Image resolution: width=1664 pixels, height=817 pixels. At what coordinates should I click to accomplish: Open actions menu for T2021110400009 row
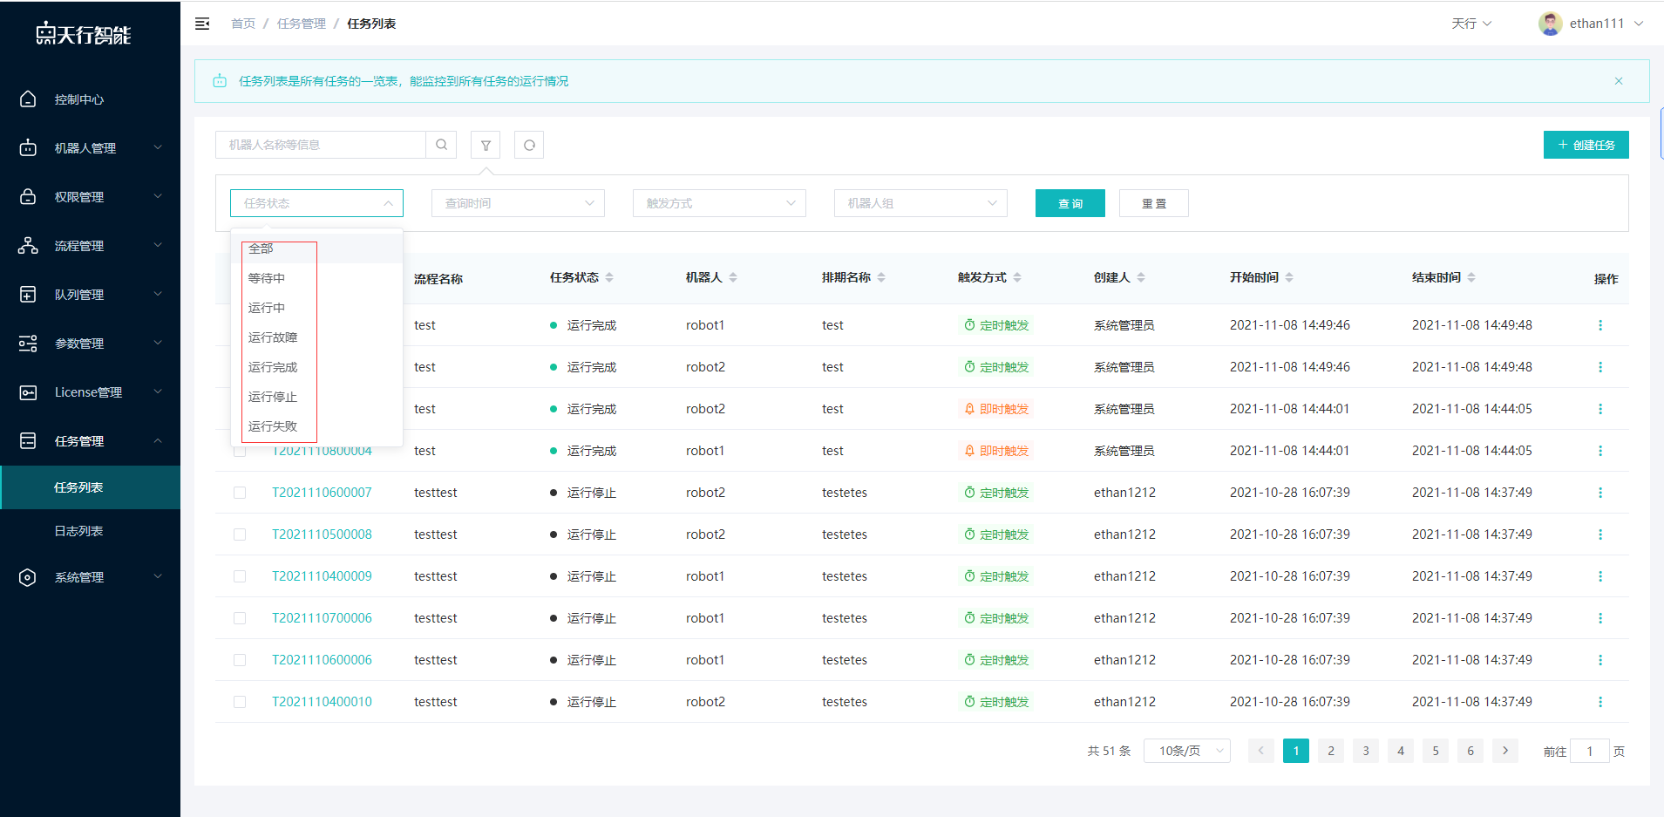point(1600,576)
